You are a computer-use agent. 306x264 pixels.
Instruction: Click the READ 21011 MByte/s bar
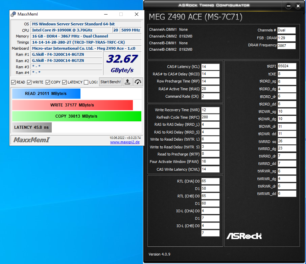point(46,94)
